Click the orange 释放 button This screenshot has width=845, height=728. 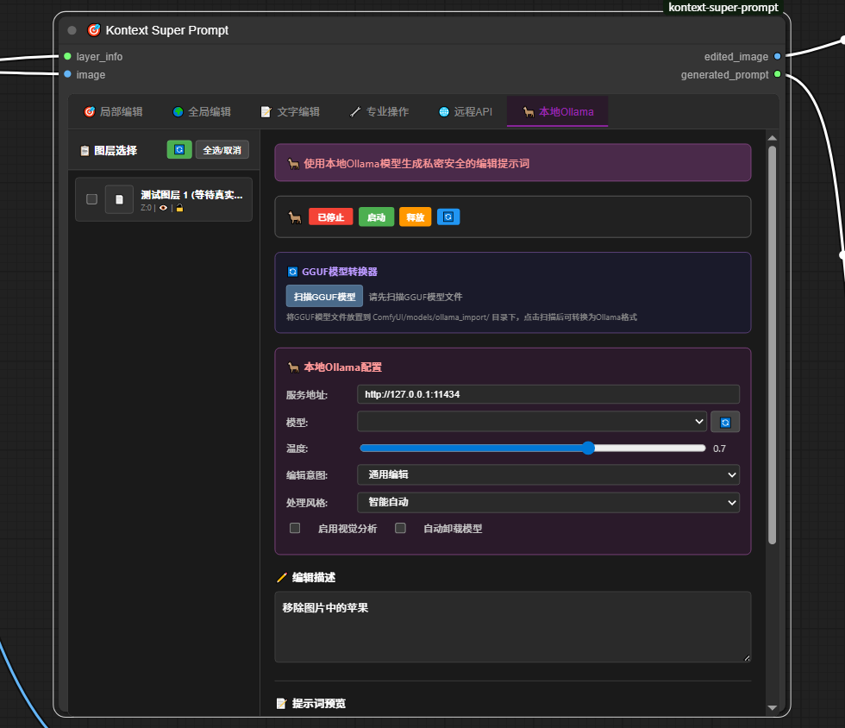pos(415,217)
